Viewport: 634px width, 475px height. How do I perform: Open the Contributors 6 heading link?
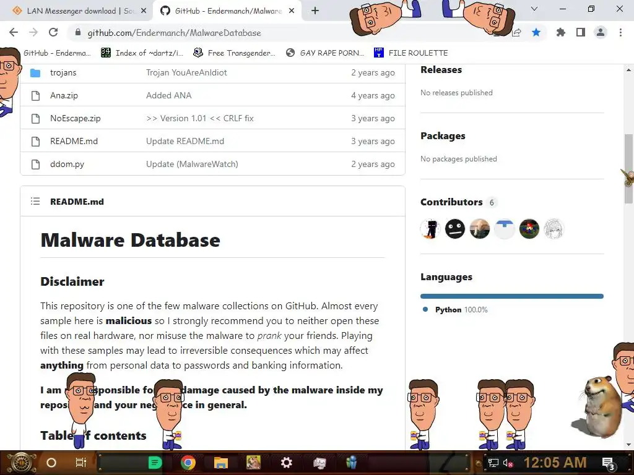click(x=458, y=202)
